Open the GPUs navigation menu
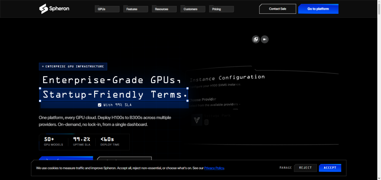Viewport: 381px width, 180px height. click(107, 9)
